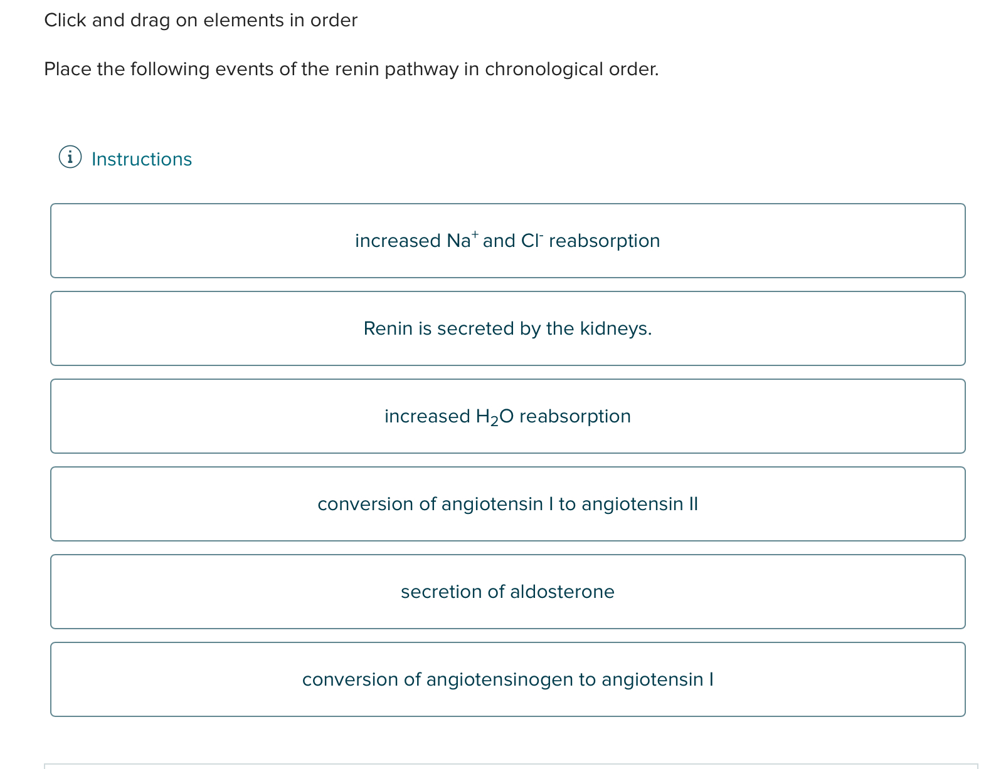Select the "increased H2O reabsorption" element
Image resolution: width=996 pixels, height=769 pixels.
click(x=507, y=416)
